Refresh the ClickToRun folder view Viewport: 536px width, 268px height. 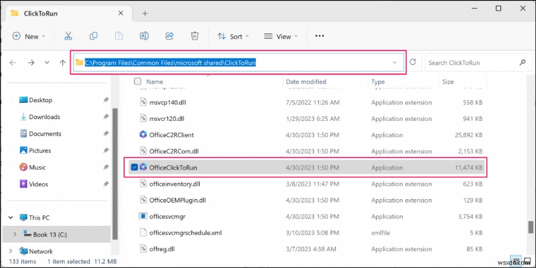pyautogui.click(x=413, y=62)
